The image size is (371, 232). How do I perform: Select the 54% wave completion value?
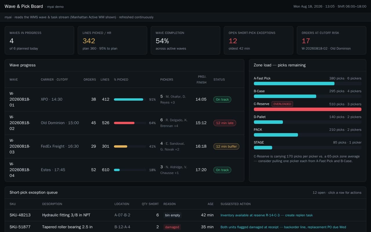(162, 41)
